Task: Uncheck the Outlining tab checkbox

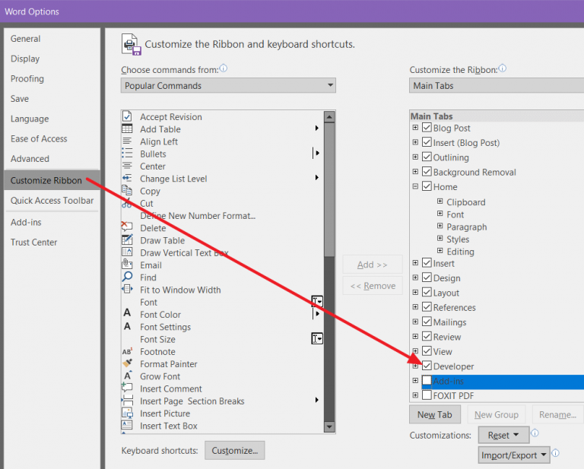Action: click(427, 157)
